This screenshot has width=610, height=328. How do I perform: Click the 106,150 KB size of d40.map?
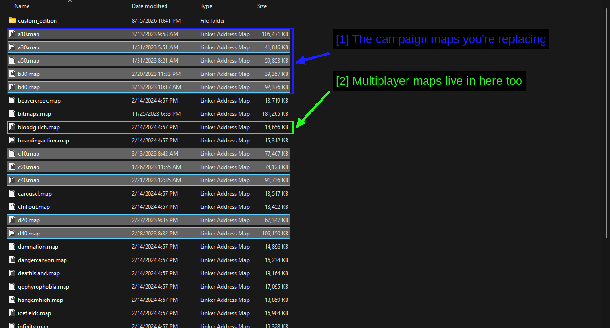pos(275,234)
